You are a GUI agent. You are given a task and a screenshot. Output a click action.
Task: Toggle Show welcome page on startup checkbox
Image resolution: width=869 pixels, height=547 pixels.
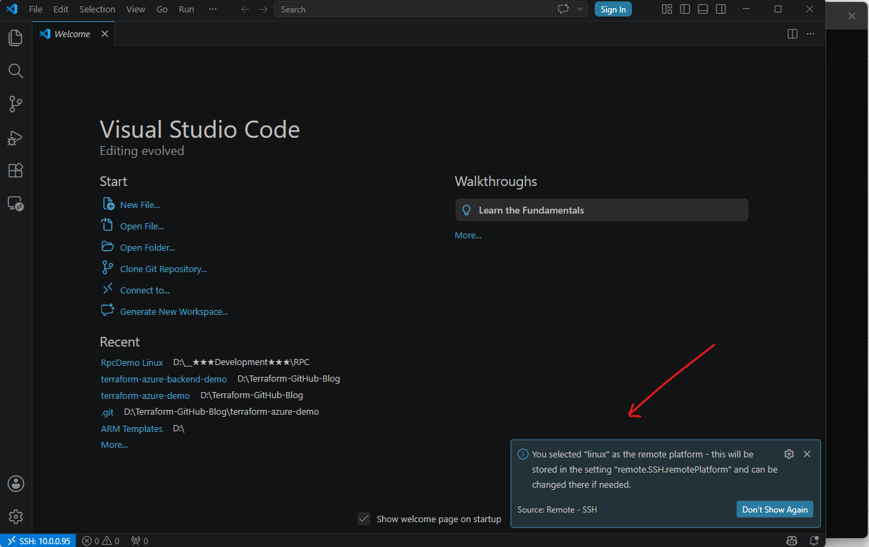pyautogui.click(x=364, y=519)
